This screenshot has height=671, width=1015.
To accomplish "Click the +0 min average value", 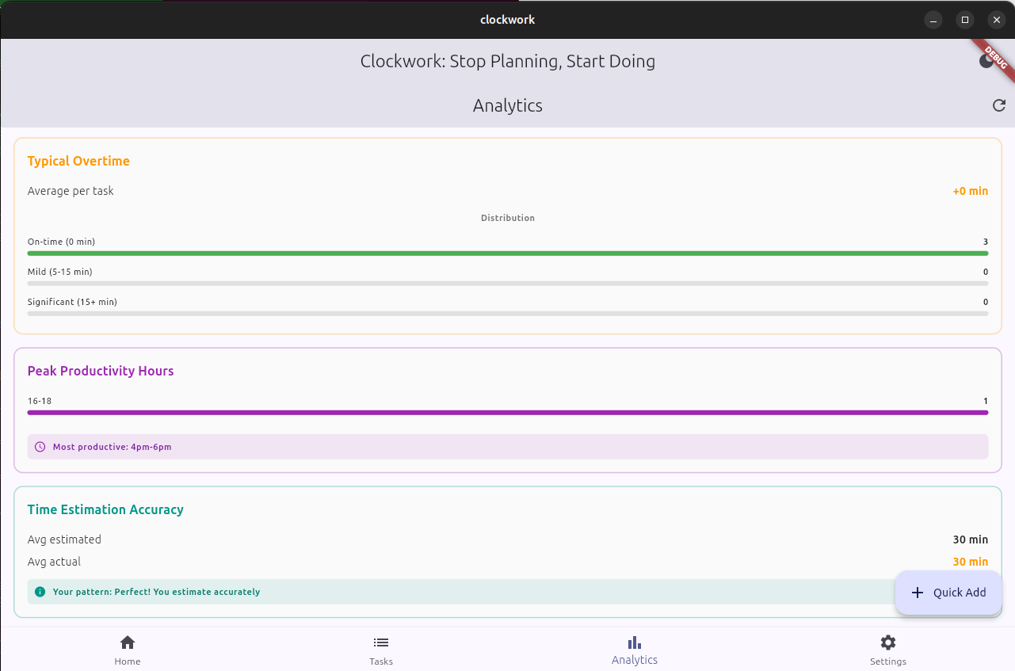I will click(x=970, y=191).
